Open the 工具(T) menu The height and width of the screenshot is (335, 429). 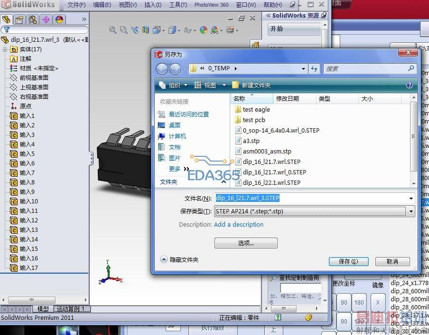(x=178, y=5)
